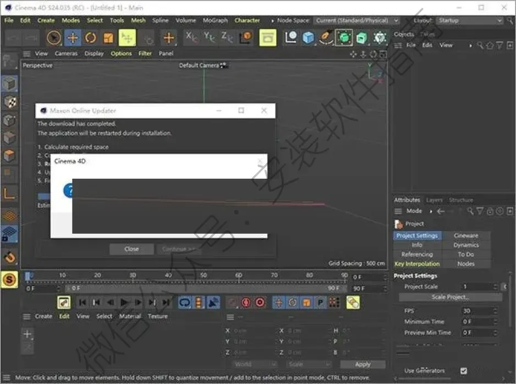Activate the Rotate tool
Image resolution: width=516 pixels, height=384 pixels.
91,38
